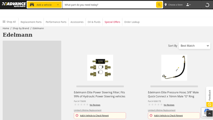Click the yellow chat icon under Feedback
Viewport: 213px width, 120px height.
tap(210, 105)
